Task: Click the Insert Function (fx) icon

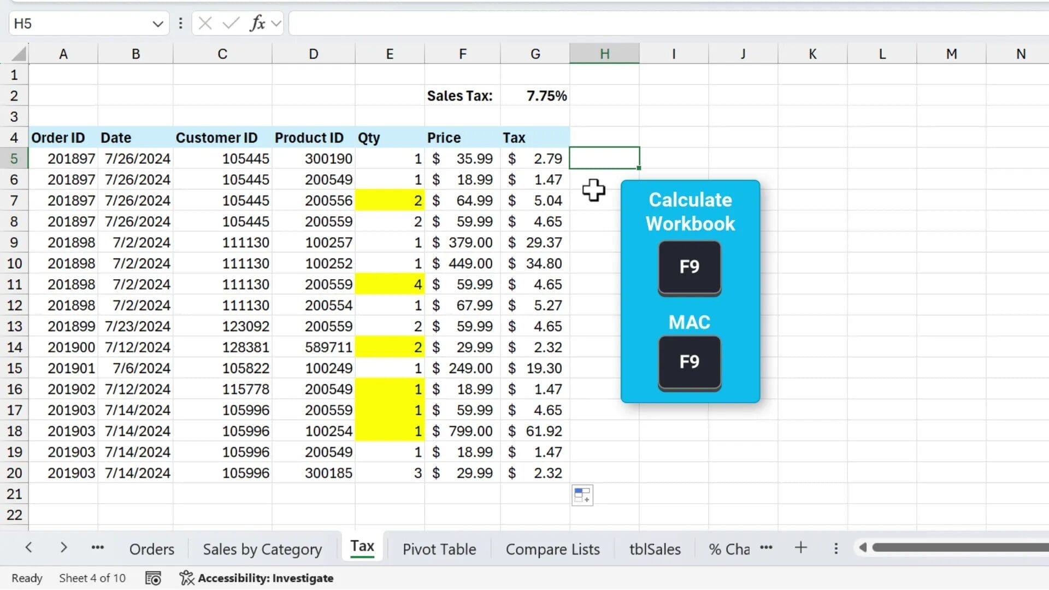Action: (257, 23)
